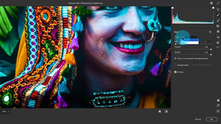This screenshot has height=124, width=221.
Task: Choose Clone in the Type list
Action: point(189,43)
